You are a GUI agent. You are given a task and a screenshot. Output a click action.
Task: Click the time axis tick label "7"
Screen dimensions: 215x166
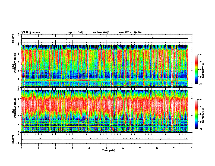pos(140,148)
